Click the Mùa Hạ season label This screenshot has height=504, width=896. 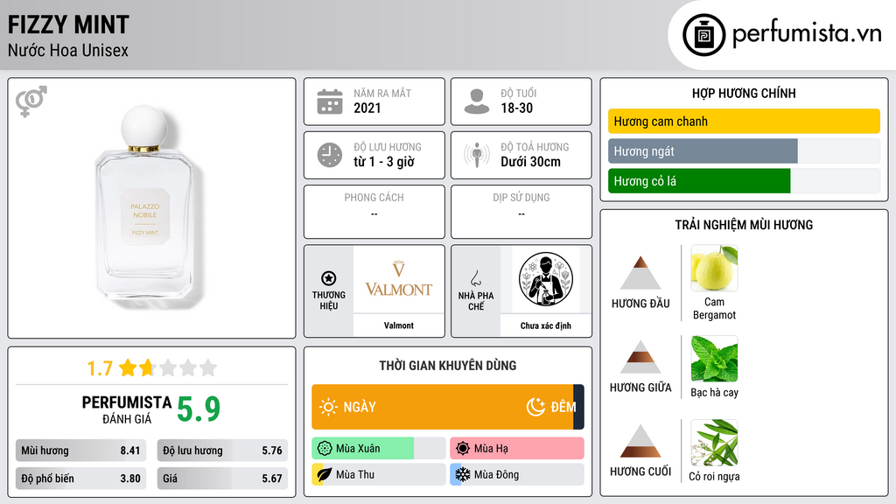[x=491, y=449]
